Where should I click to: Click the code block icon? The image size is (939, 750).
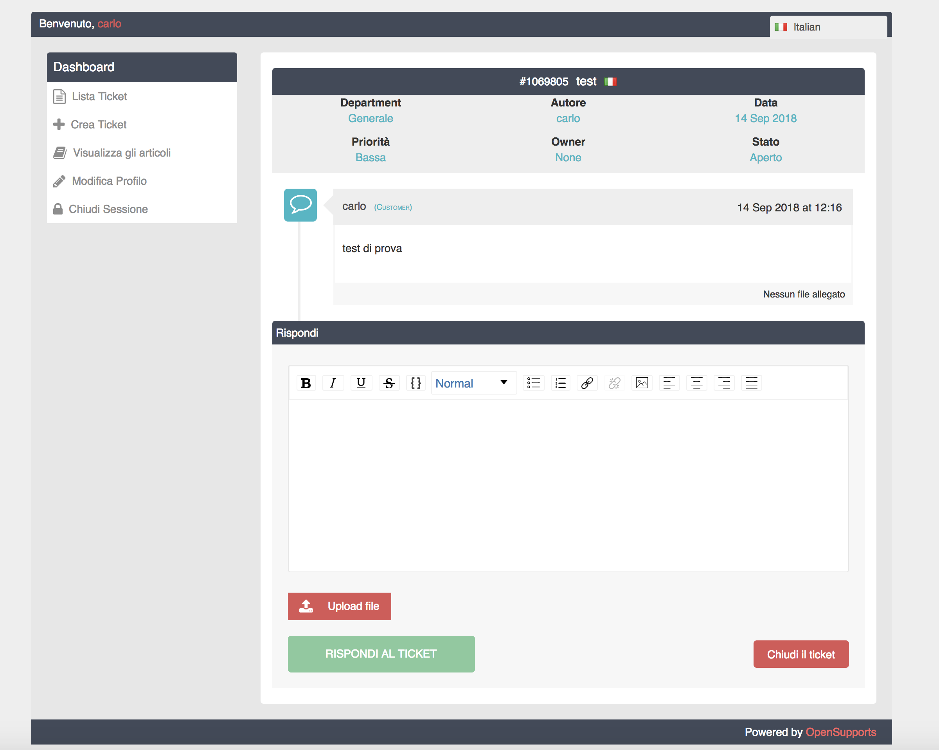[x=416, y=382]
